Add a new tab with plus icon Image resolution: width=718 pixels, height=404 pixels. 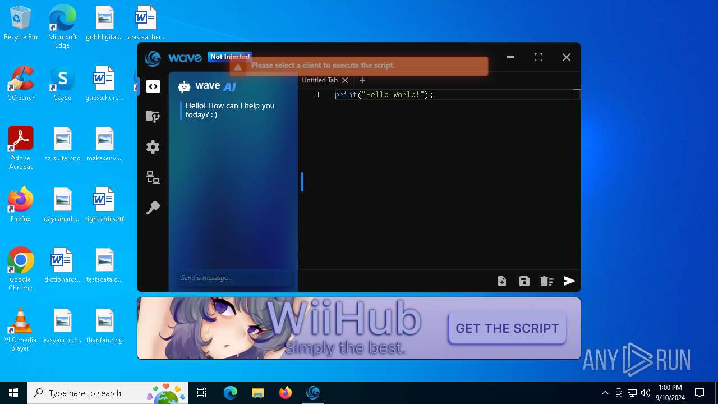(x=362, y=80)
